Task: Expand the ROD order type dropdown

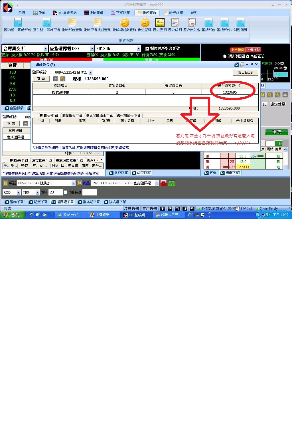Action: 19,192
